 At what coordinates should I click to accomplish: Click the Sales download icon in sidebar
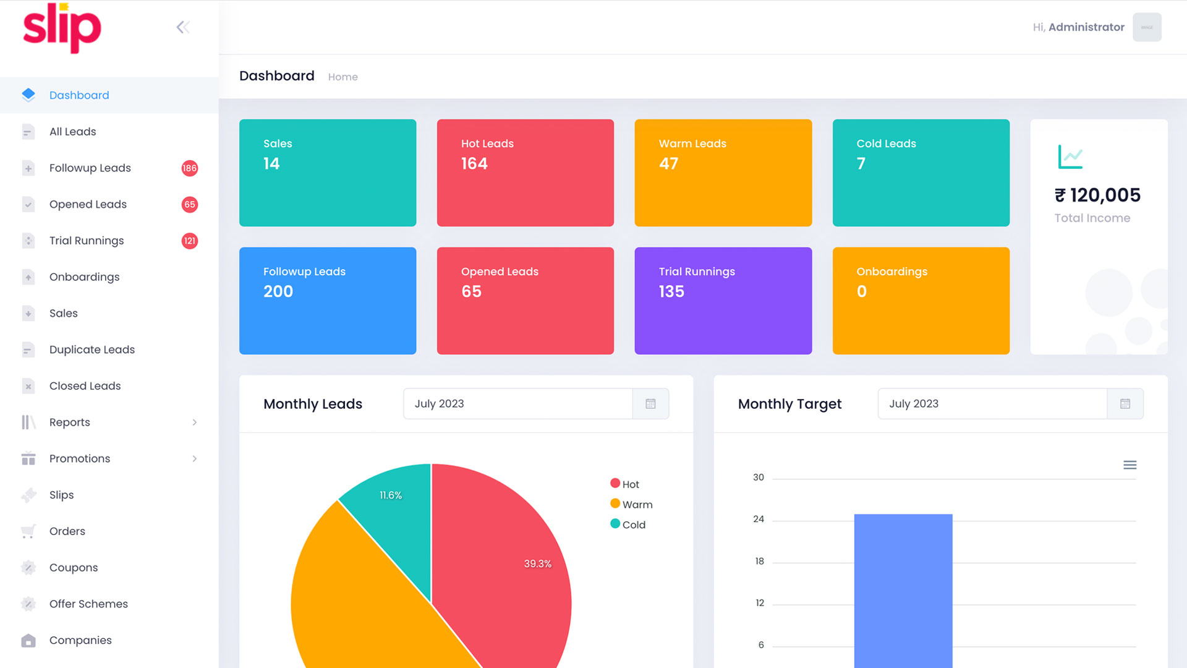[28, 314]
